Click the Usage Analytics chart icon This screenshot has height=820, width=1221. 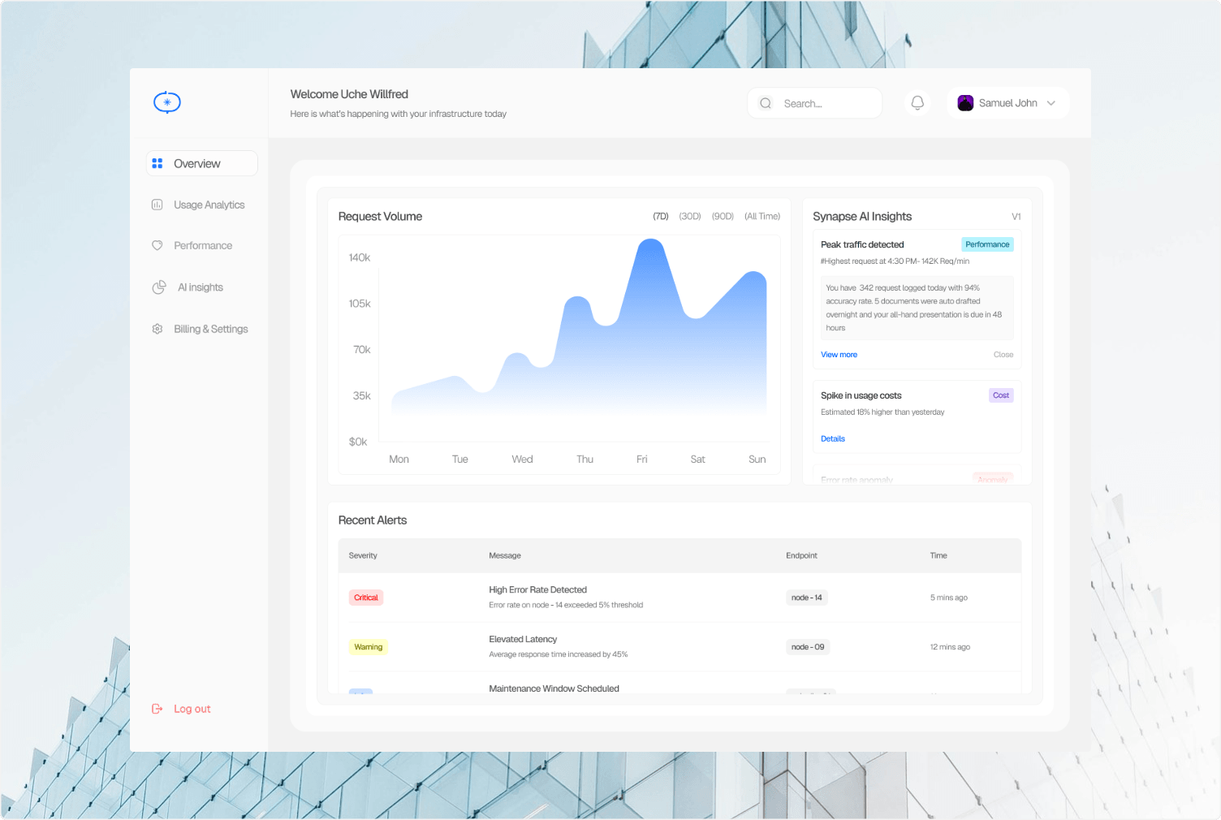click(157, 205)
